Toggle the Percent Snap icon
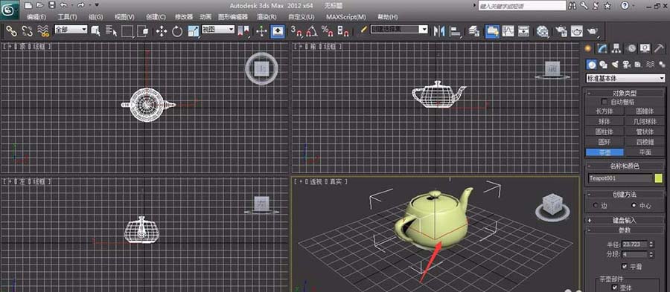Viewport: 670px width, 292px height. pos(328,30)
